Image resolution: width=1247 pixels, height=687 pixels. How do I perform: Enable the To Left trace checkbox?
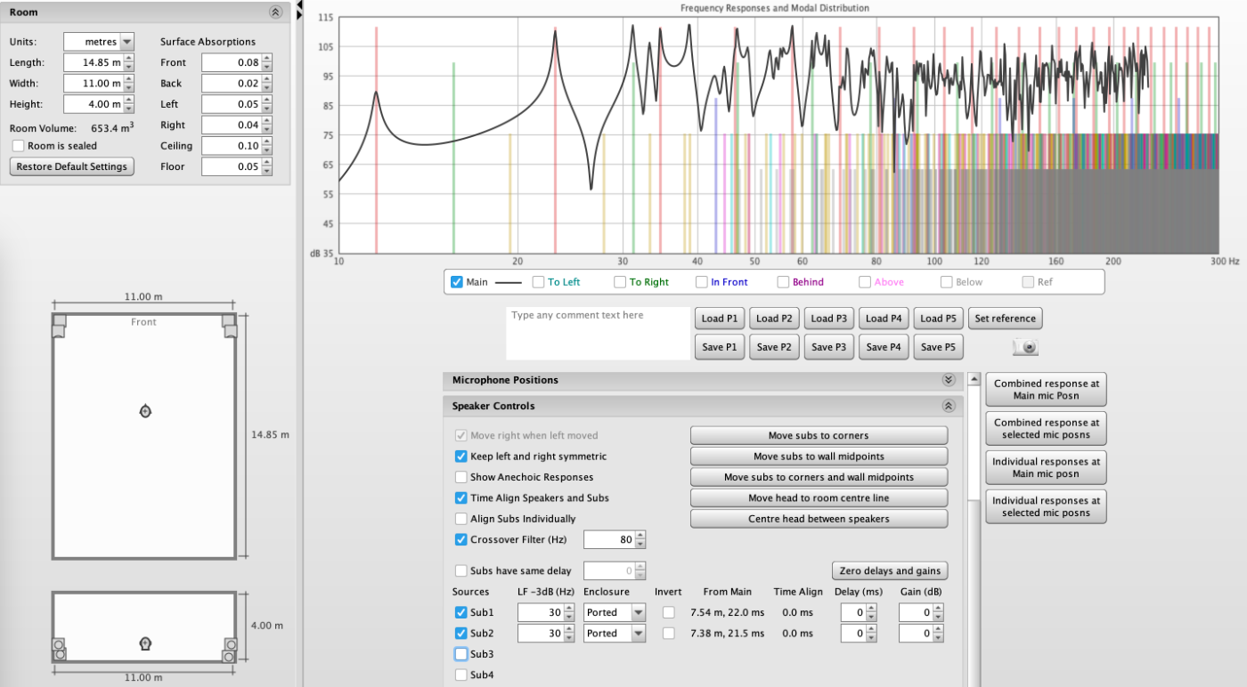[x=538, y=282]
